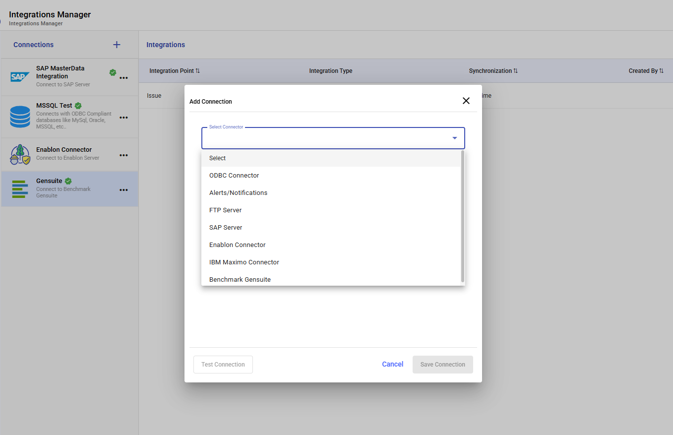Click the Cancel button
This screenshot has height=435, width=673.
point(393,364)
